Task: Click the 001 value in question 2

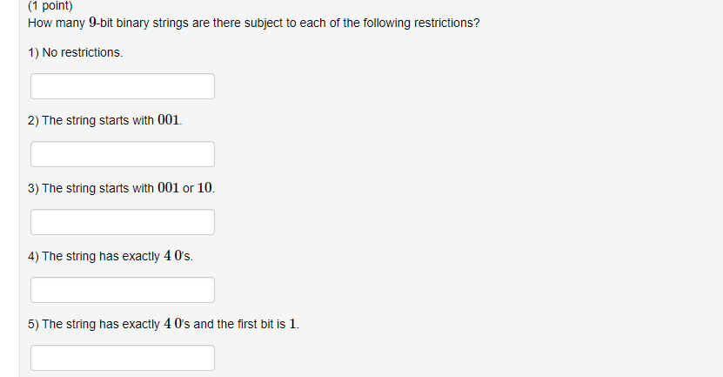Action: [x=168, y=120]
